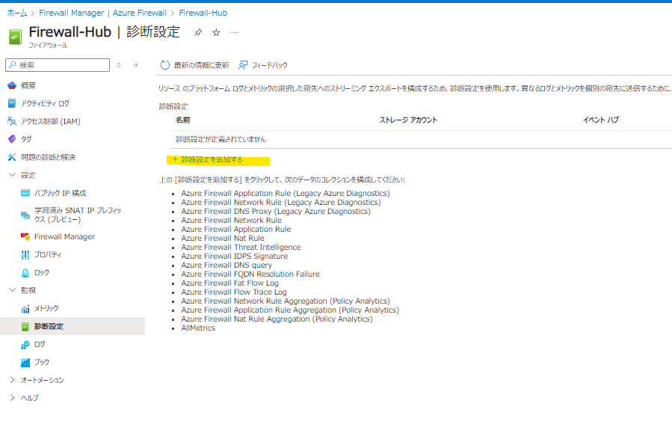Expand the ヘルプ section

12,398
